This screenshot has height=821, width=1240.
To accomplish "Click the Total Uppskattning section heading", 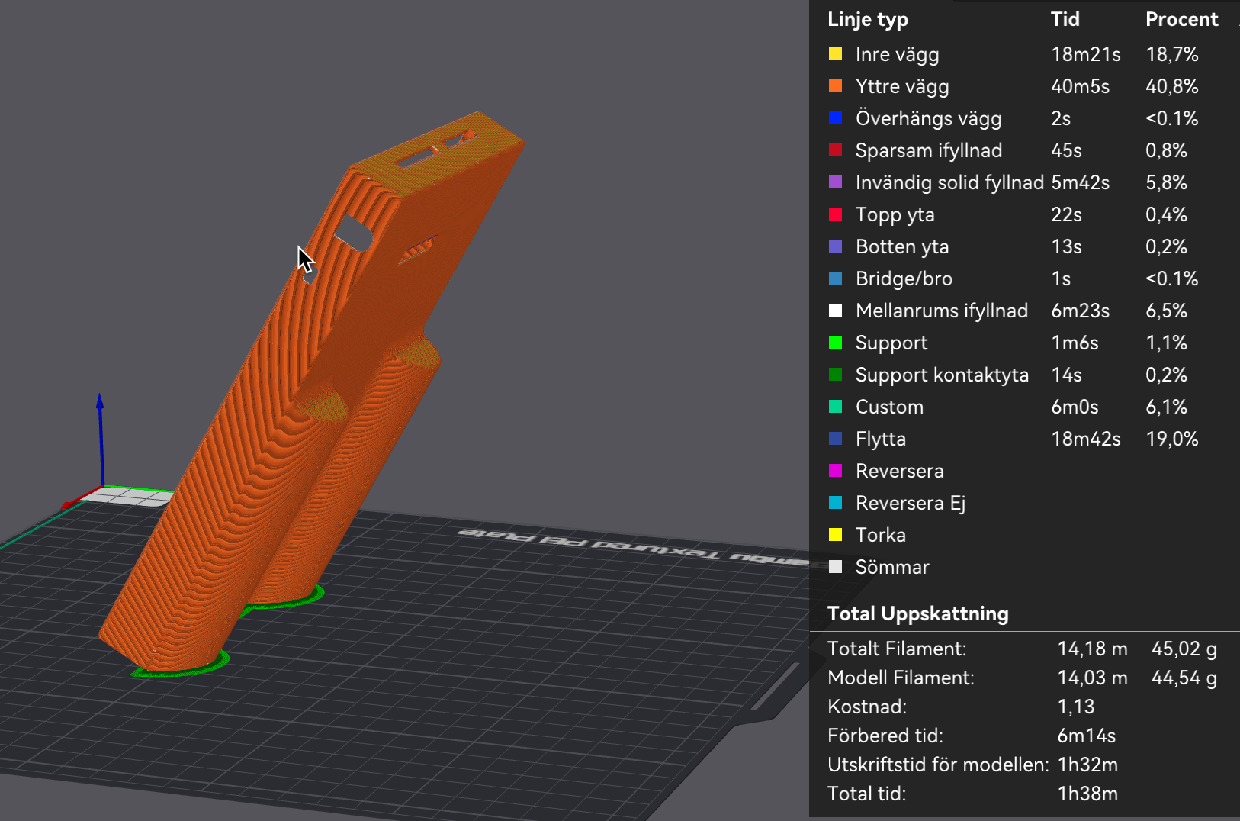I will [x=917, y=613].
